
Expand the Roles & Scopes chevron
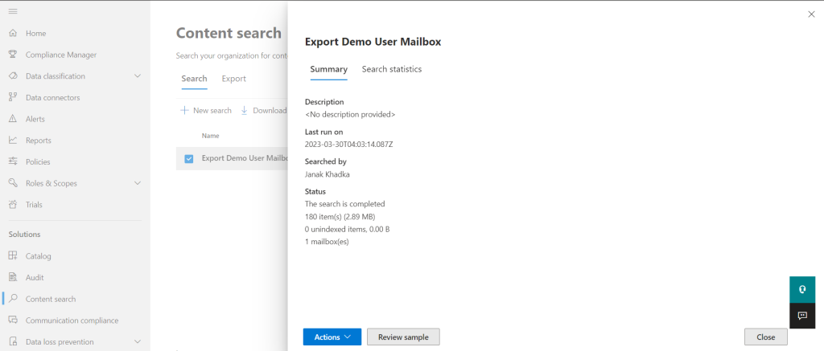[x=138, y=184]
